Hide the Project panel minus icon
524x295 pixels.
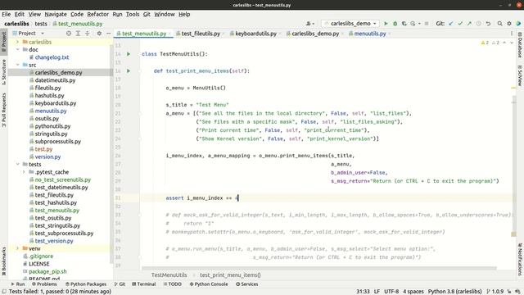(109, 33)
